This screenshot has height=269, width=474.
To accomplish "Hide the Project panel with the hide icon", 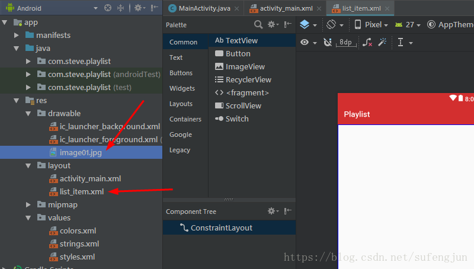I will [x=154, y=8].
